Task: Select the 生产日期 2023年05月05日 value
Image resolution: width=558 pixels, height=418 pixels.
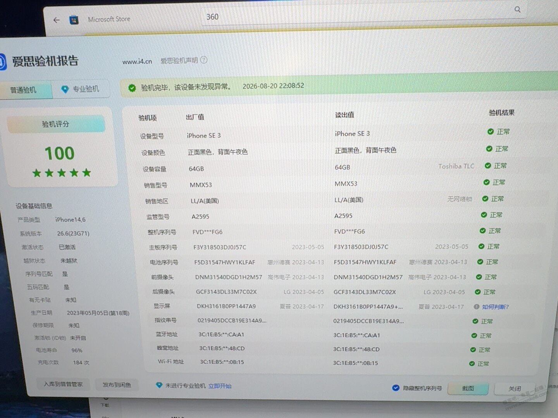Action: [98, 313]
